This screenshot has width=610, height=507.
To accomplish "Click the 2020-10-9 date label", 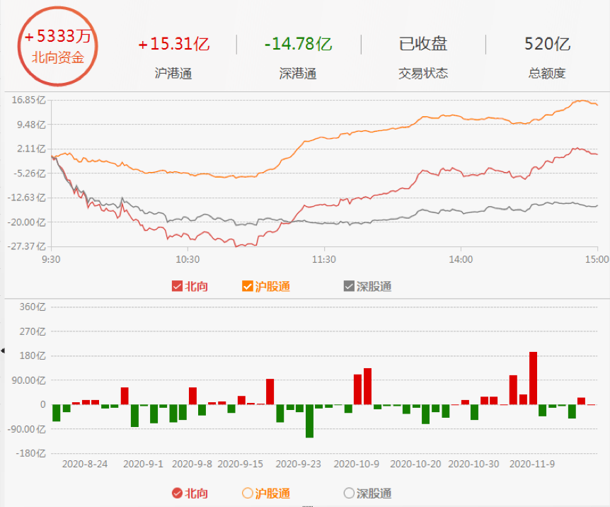I will (x=357, y=465).
